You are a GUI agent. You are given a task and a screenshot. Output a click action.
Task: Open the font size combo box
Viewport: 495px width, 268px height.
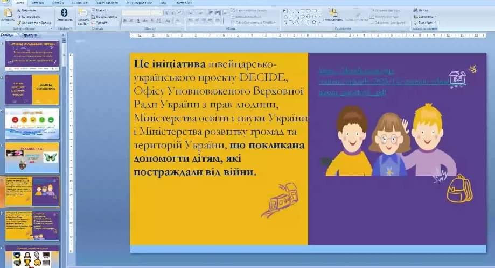coord(157,12)
